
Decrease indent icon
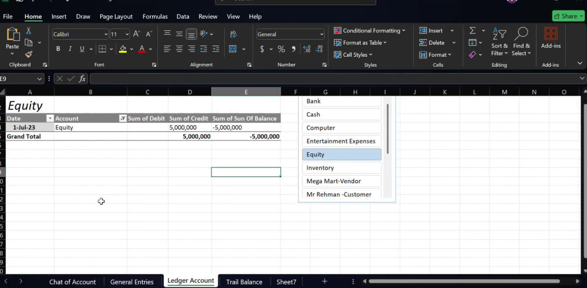point(204,49)
